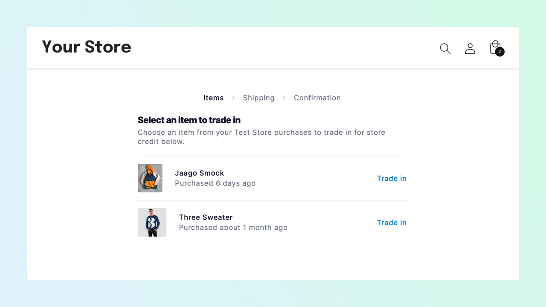The height and width of the screenshot is (307, 546).
Task: Switch to the Shipping step
Action: (x=258, y=98)
